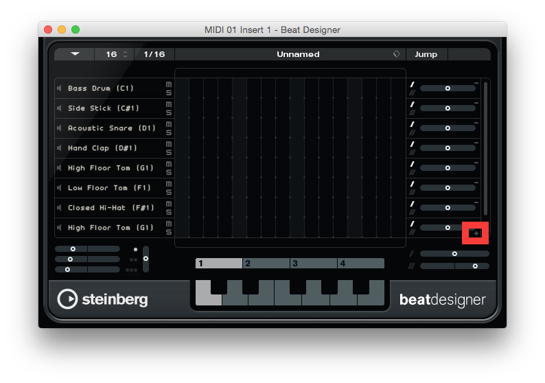Click the Low Floor Tom (F1) speaker icon
The width and height of the screenshot is (545, 383).
point(60,187)
